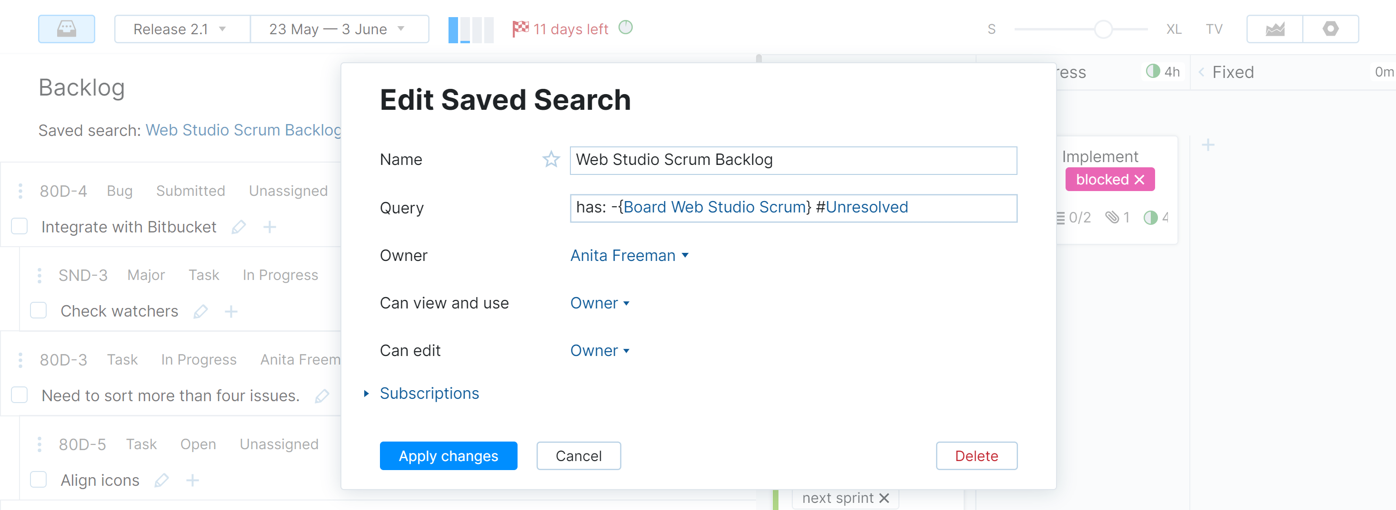This screenshot has height=510, width=1396.
Task: Click the backlog archive icon in the toolbar
Action: (66, 29)
